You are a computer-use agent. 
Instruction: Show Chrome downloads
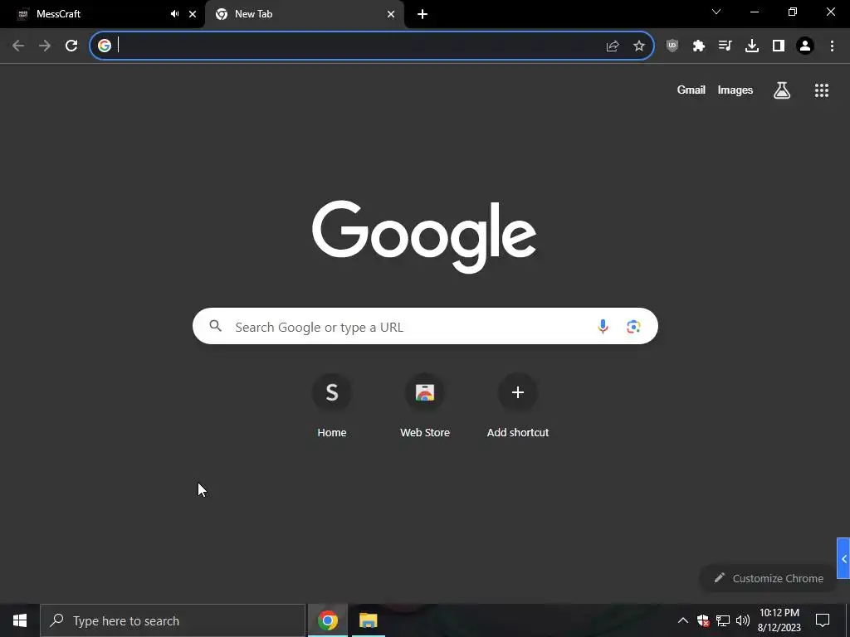coord(752,46)
